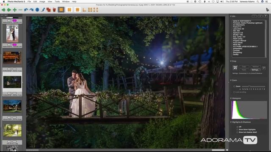The image size is (271, 152).
Task: Open the Image menu
Action: point(42,2)
